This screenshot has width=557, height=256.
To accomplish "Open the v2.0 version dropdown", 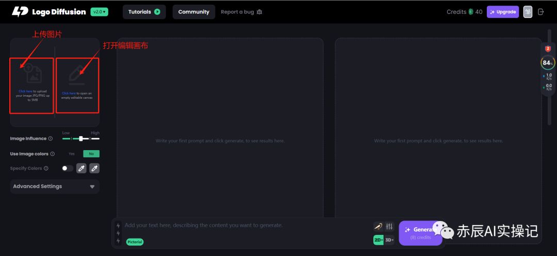I will [99, 12].
